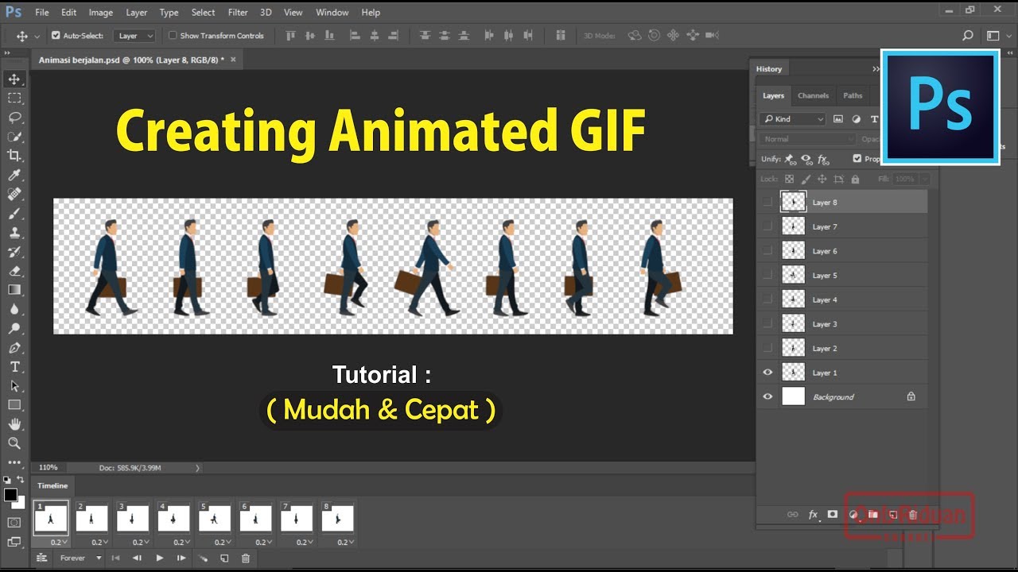This screenshot has height=572, width=1018.
Task: Click Lock position icon
Action: point(822,180)
